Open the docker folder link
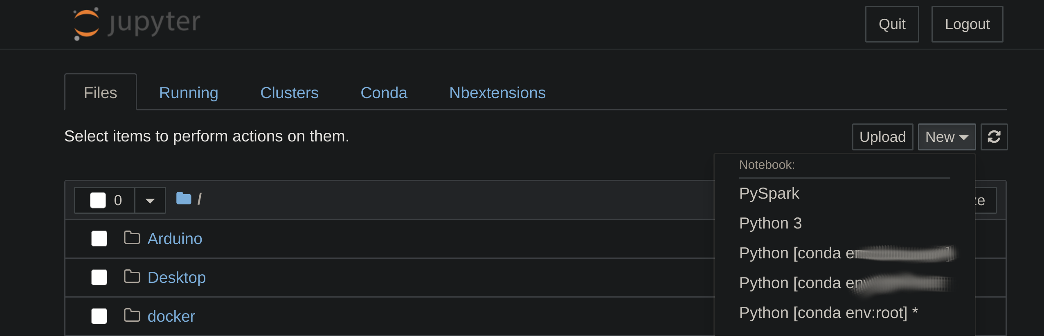The image size is (1044, 336). 171,315
